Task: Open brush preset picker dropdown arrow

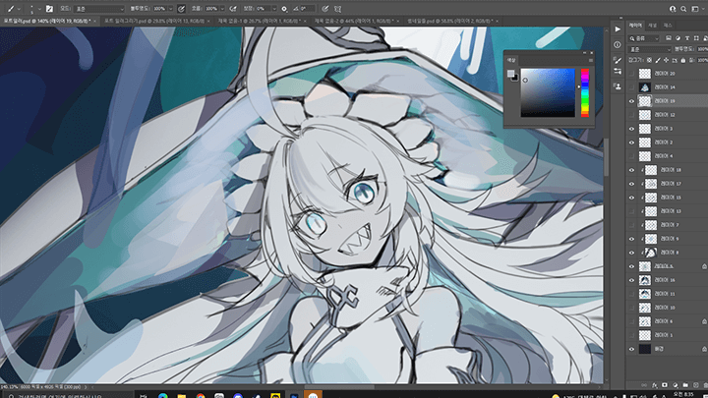Action: click(39, 9)
